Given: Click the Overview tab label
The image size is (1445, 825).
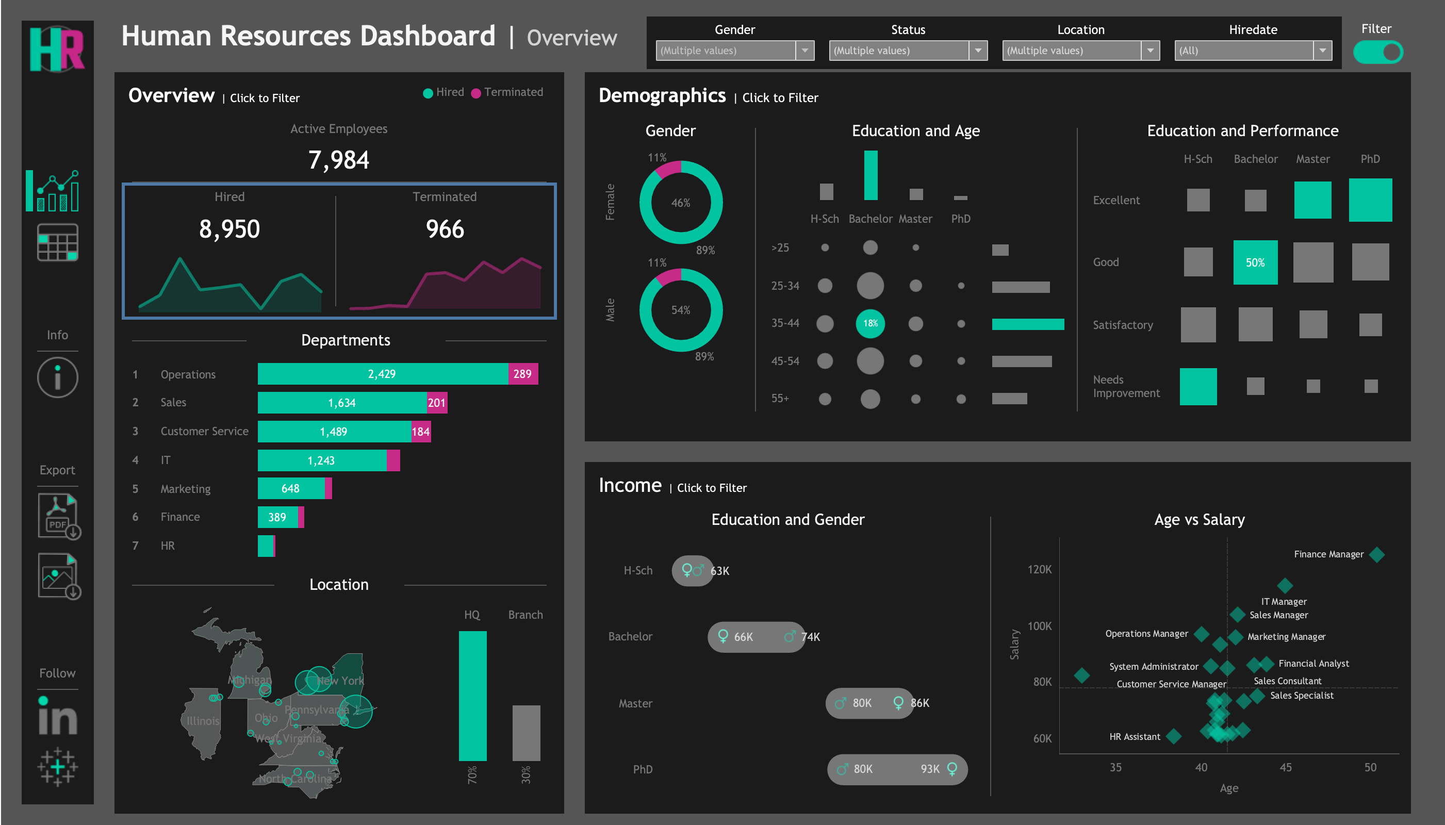Looking at the screenshot, I should 571,38.
